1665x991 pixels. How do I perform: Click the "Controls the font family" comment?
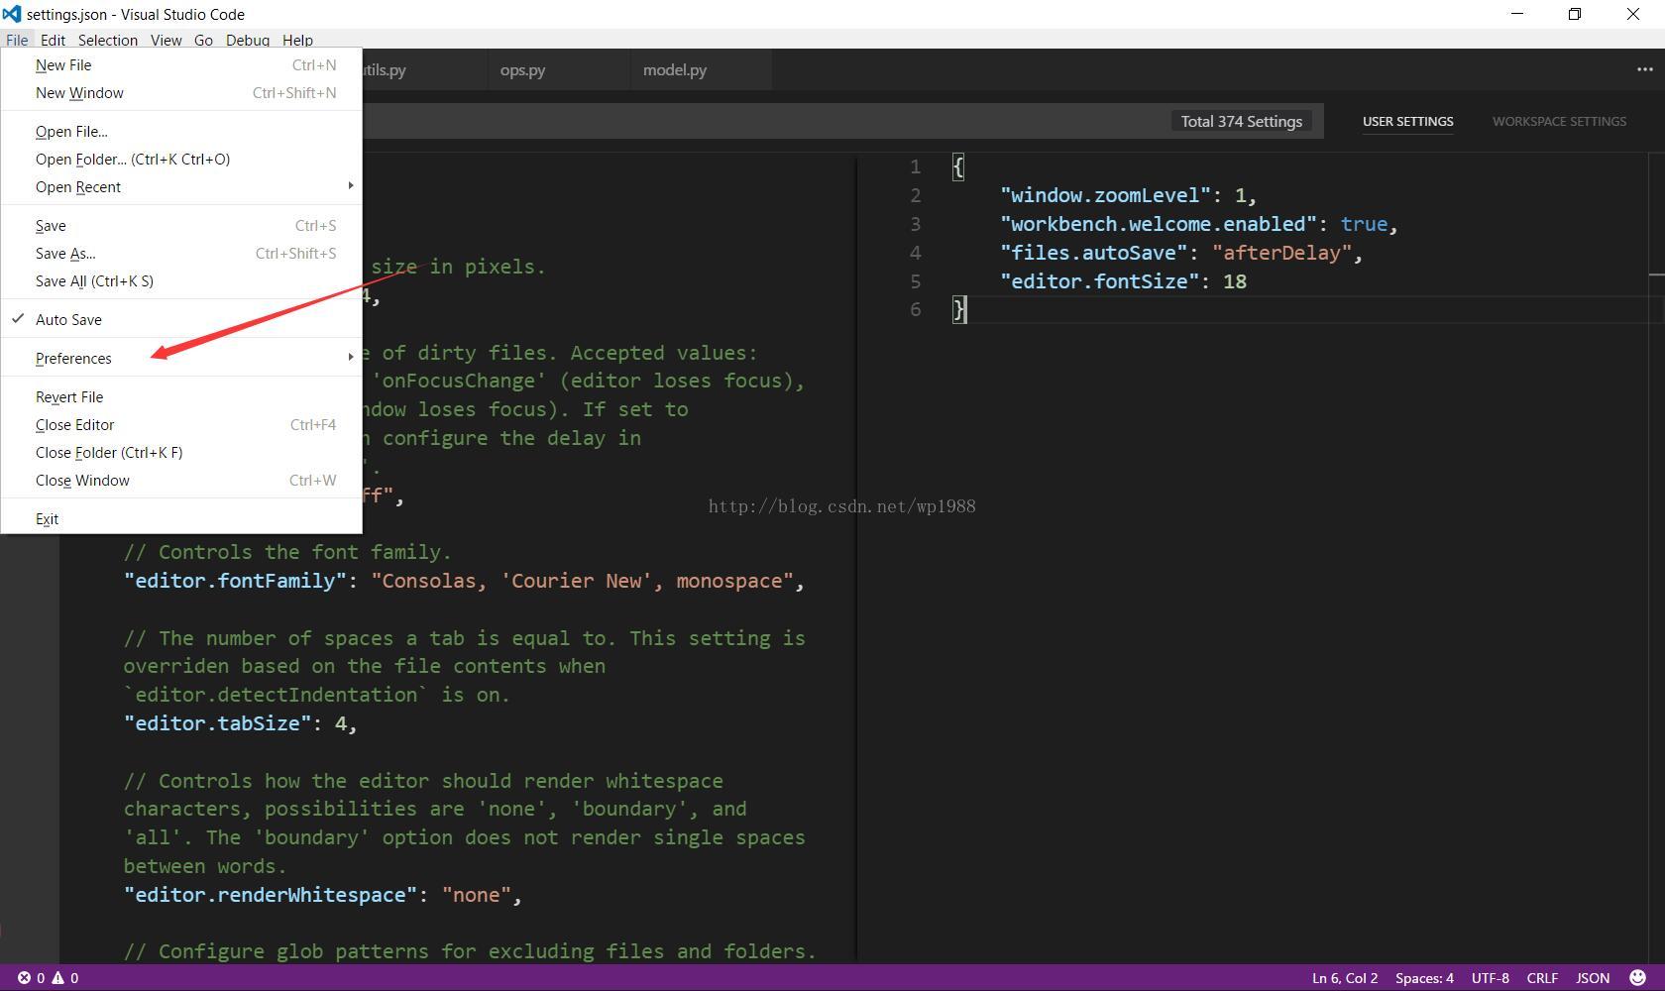click(287, 552)
